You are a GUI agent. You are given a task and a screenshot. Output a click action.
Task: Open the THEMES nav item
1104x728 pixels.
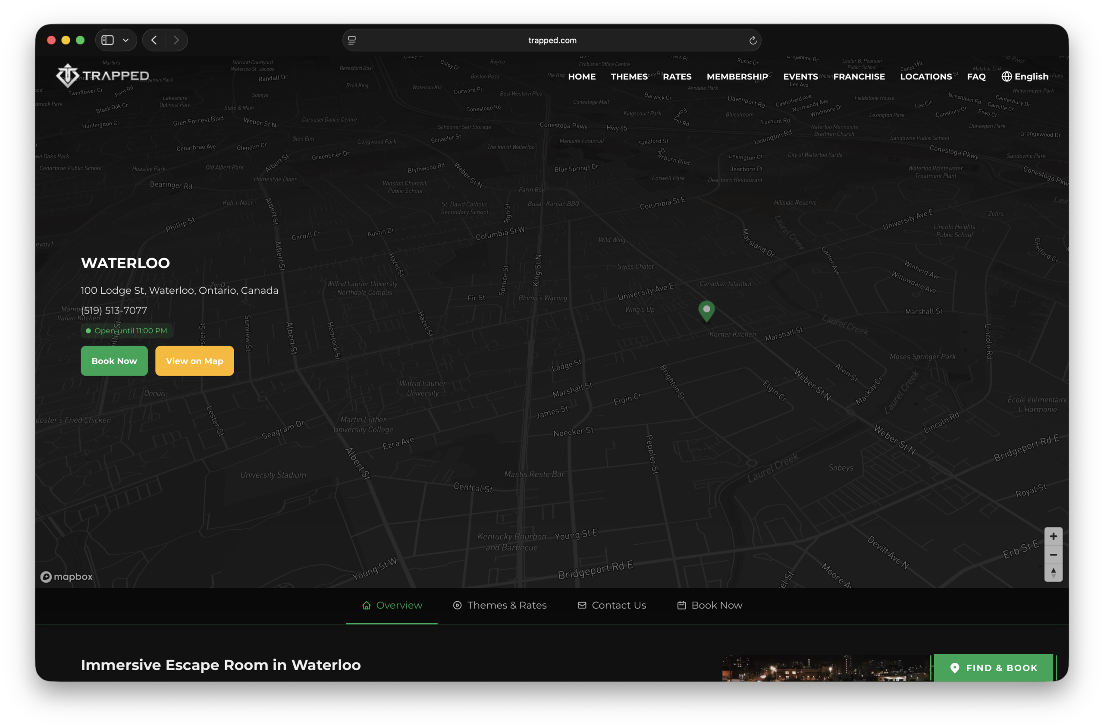tap(629, 77)
